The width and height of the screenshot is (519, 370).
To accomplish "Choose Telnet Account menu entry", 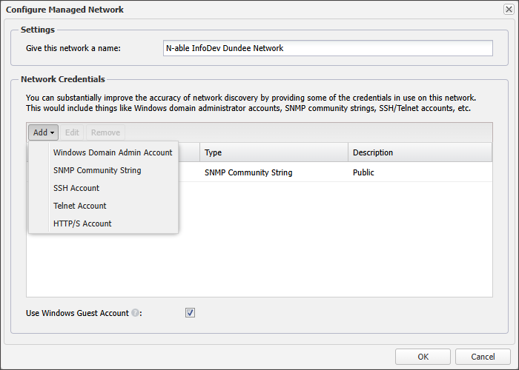I will point(80,206).
